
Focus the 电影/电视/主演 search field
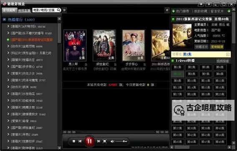45,10
